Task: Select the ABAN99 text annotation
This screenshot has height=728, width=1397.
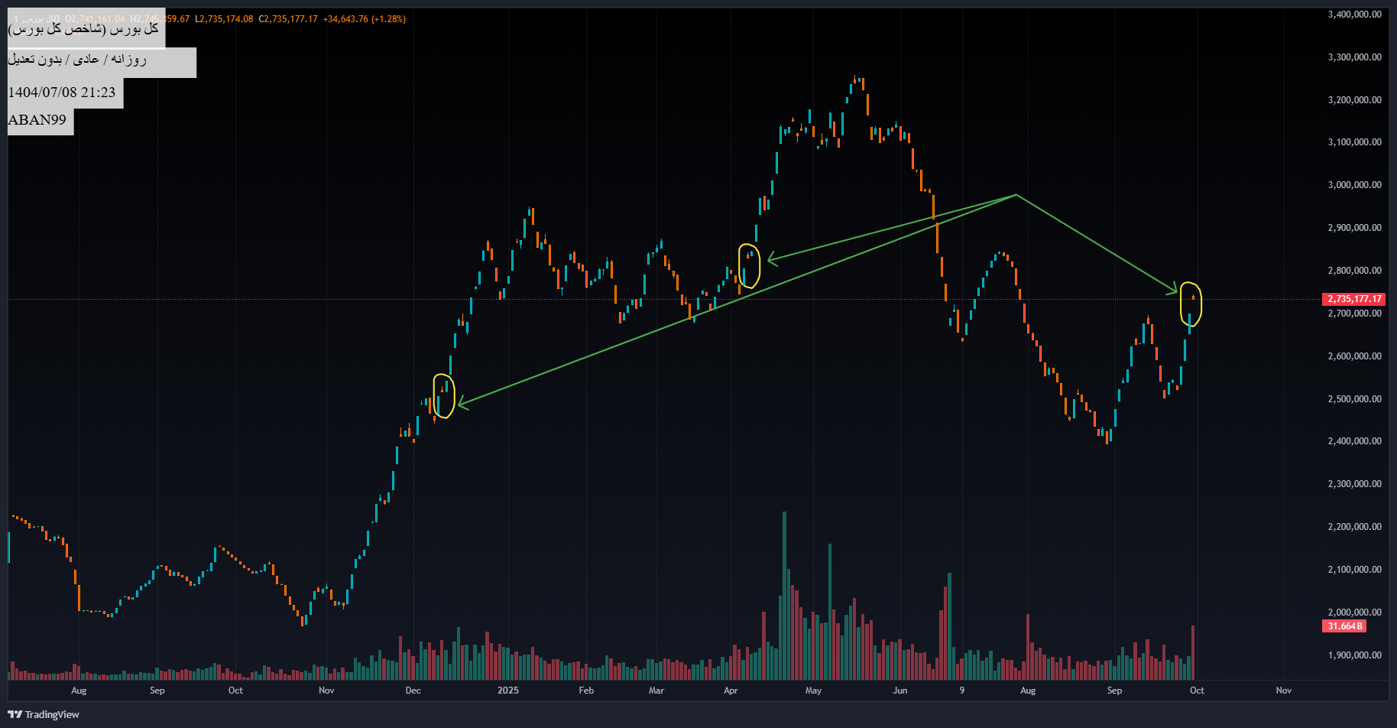Action: tap(37, 120)
